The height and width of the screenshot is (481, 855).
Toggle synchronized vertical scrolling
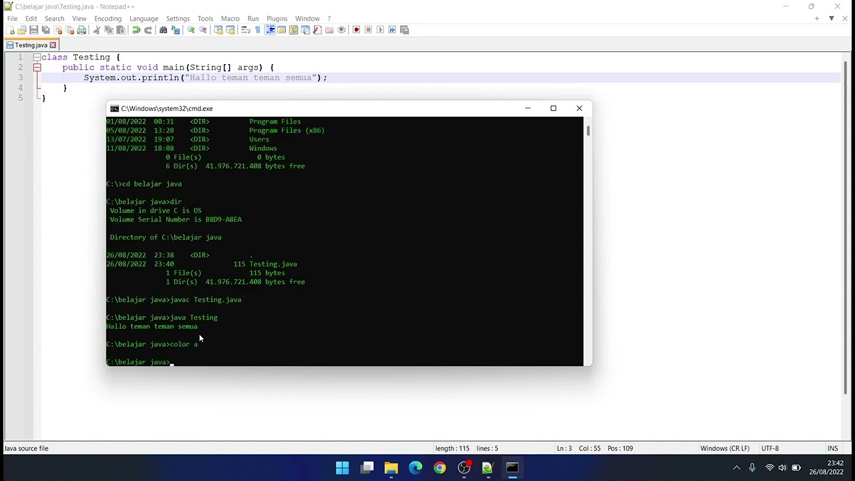[x=218, y=29]
